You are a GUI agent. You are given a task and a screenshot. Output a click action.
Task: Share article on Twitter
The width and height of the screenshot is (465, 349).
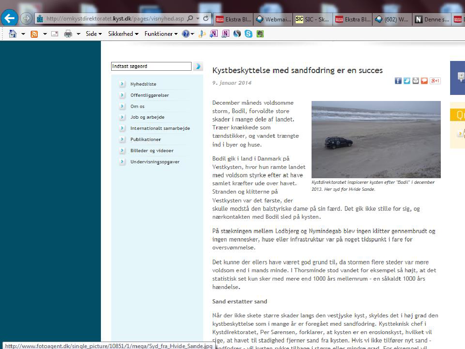click(407, 81)
